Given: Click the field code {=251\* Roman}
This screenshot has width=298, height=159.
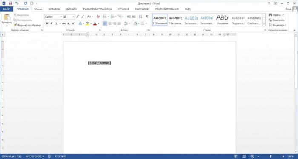Looking at the screenshot, I should [x=99, y=63].
